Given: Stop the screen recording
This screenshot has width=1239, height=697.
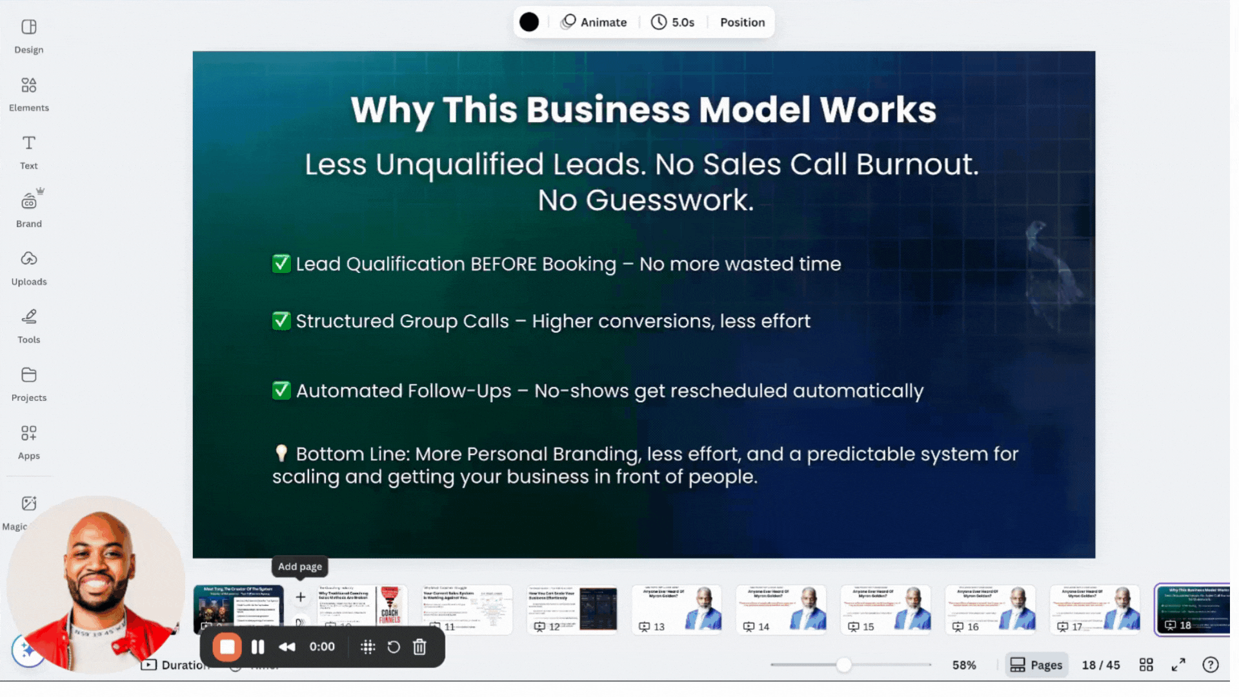Looking at the screenshot, I should (227, 647).
